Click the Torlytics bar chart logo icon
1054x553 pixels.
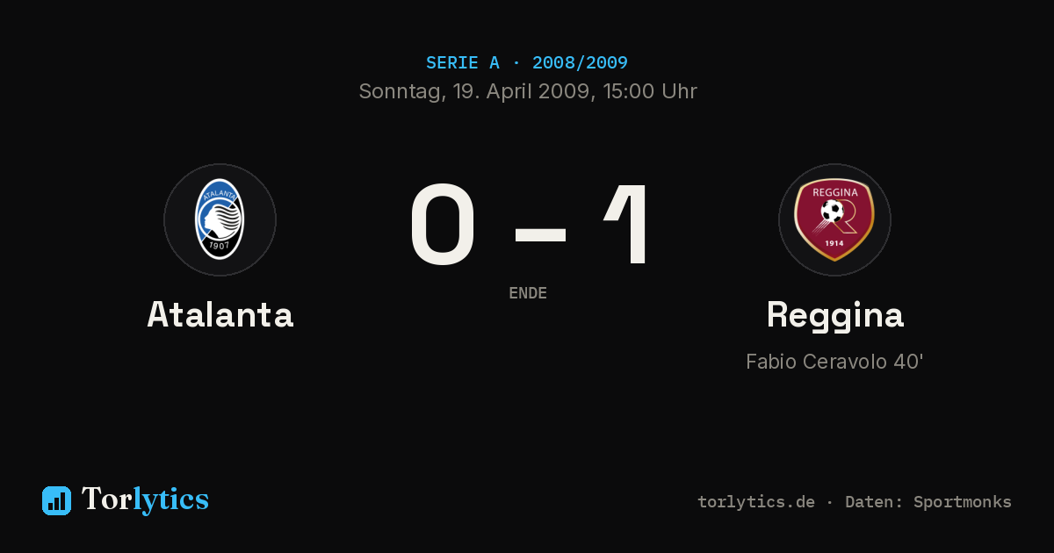(x=56, y=500)
